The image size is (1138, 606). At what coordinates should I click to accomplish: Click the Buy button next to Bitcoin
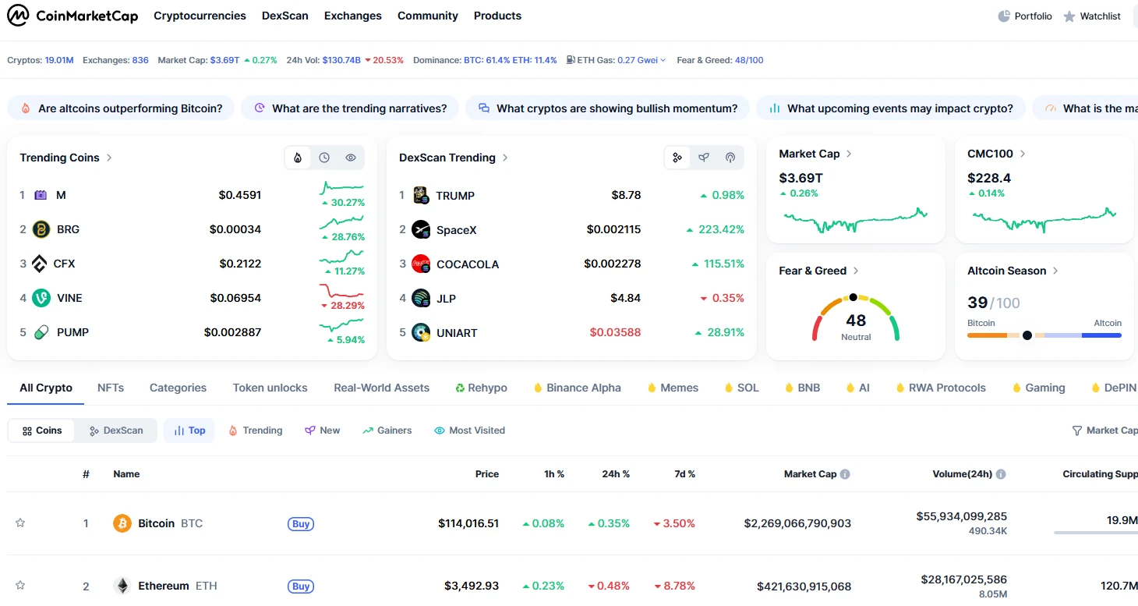coord(301,524)
